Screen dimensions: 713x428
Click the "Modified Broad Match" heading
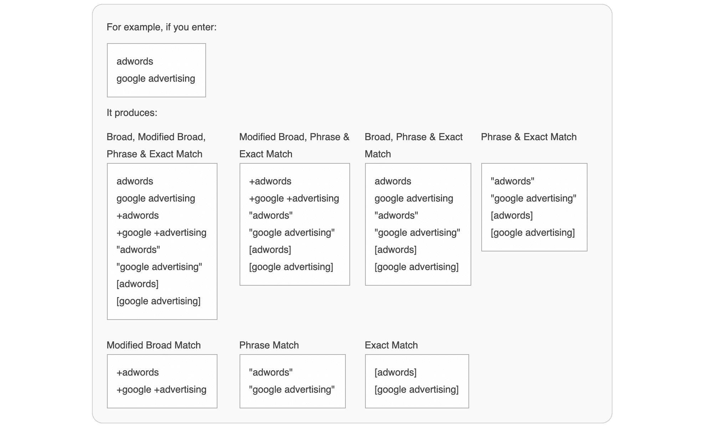pyautogui.click(x=154, y=345)
